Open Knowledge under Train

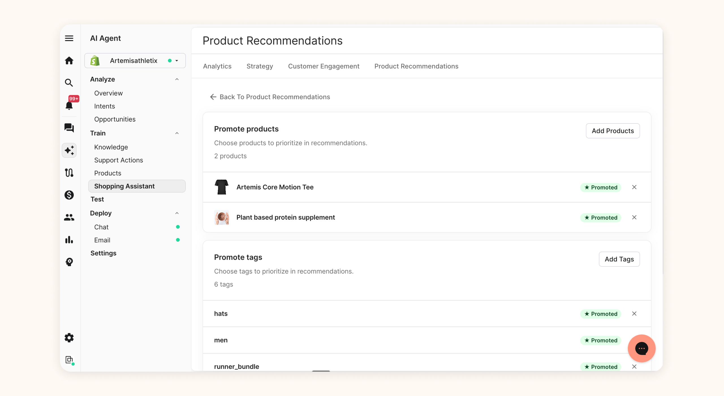click(x=111, y=147)
